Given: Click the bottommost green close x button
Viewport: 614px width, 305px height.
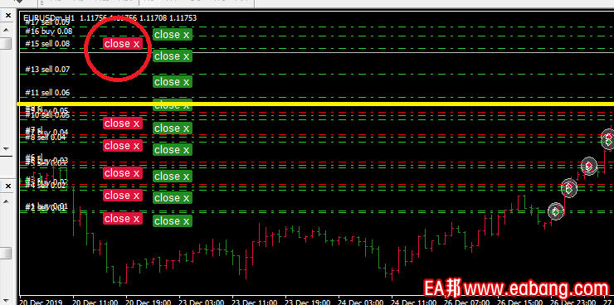Looking at the screenshot, I should 173,221.
